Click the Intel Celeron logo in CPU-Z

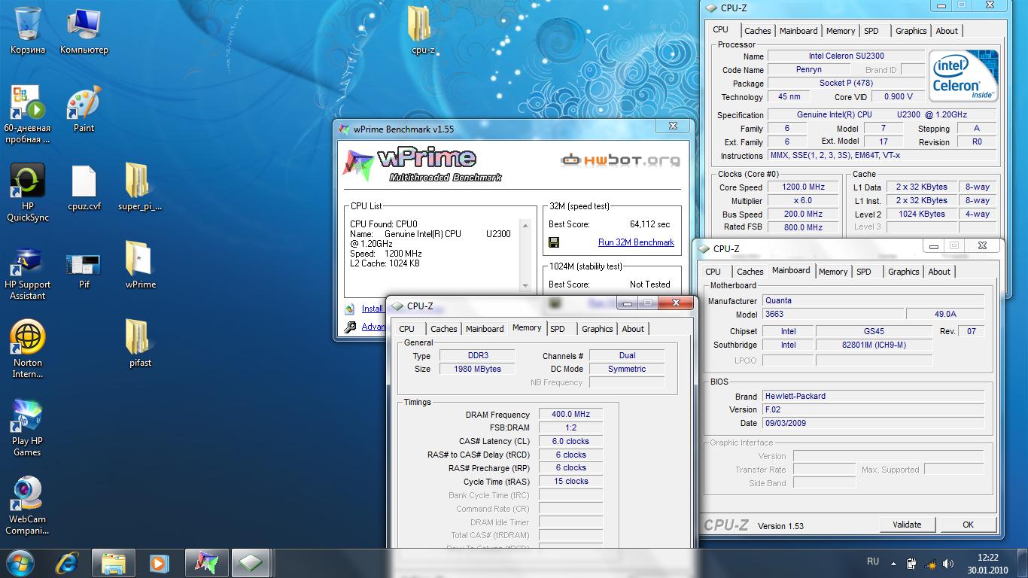(x=963, y=75)
